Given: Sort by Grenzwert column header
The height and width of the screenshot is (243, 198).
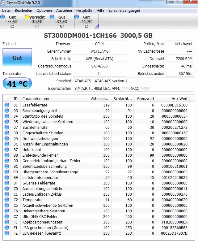Looking at the screenshot, I should [145, 98].
